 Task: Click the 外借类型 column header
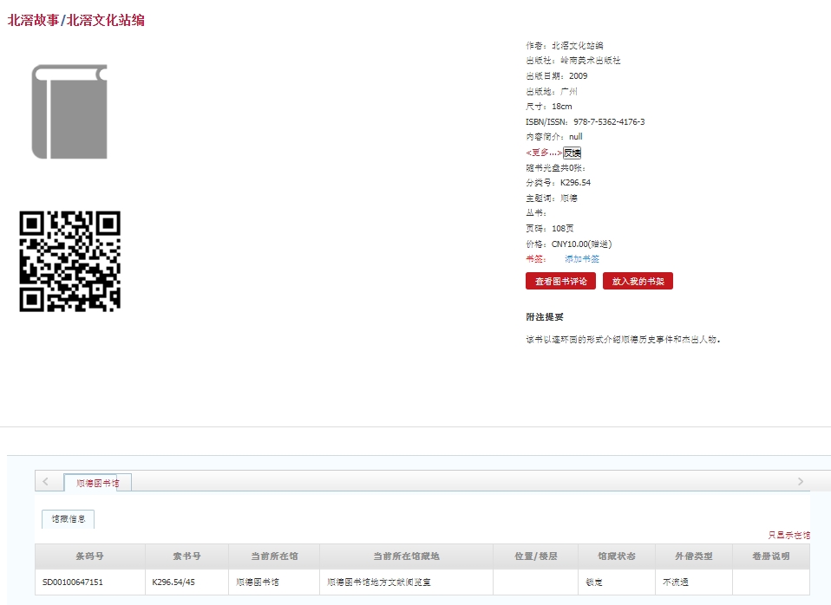click(x=694, y=556)
